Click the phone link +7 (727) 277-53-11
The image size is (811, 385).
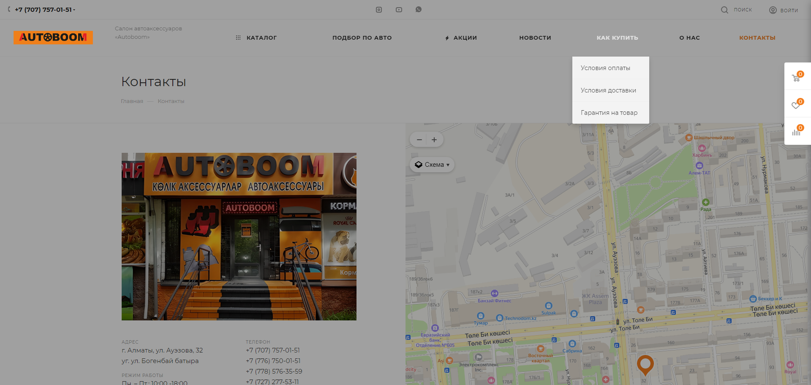coord(272,382)
